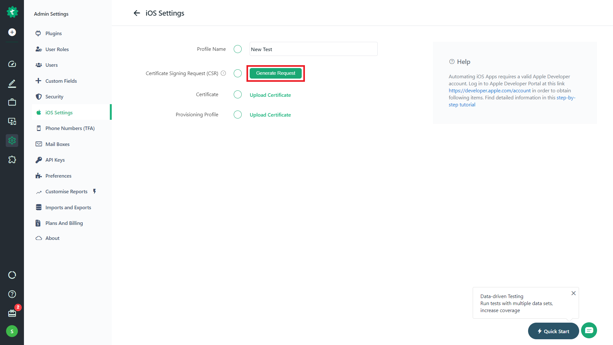Select the Security menu item
This screenshot has width=613, height=345.
[54, 97]
